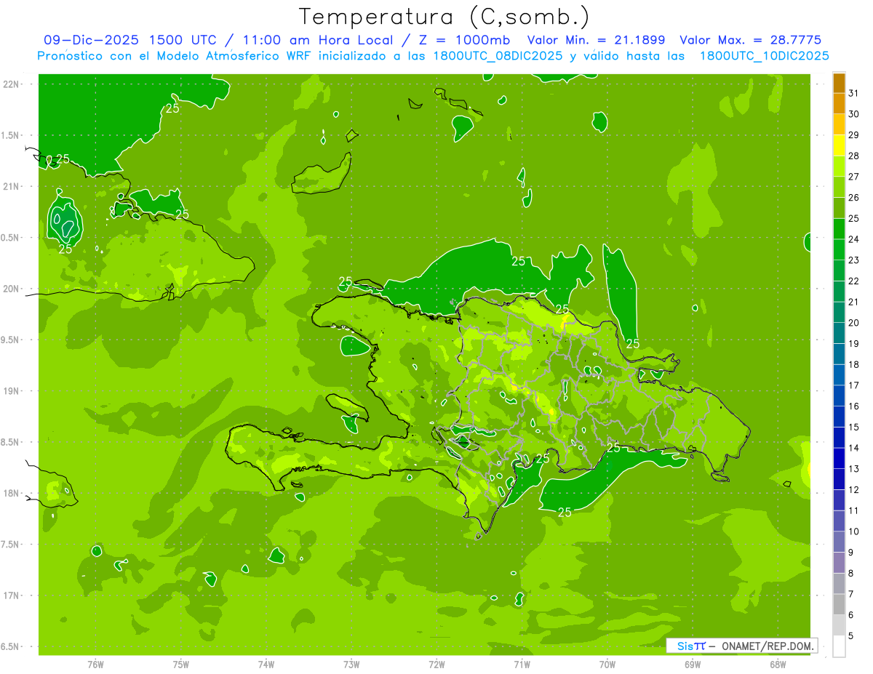The image size is (873, 674).
Task: Select dark blue legend swatch between 13 and 14
Action: pos(839,458)
